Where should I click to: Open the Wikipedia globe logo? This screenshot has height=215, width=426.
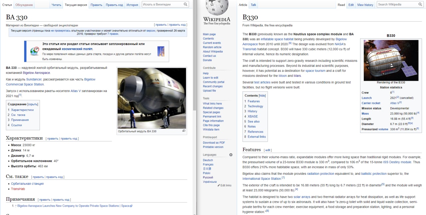pyautogui.click(x=217, y=8)
